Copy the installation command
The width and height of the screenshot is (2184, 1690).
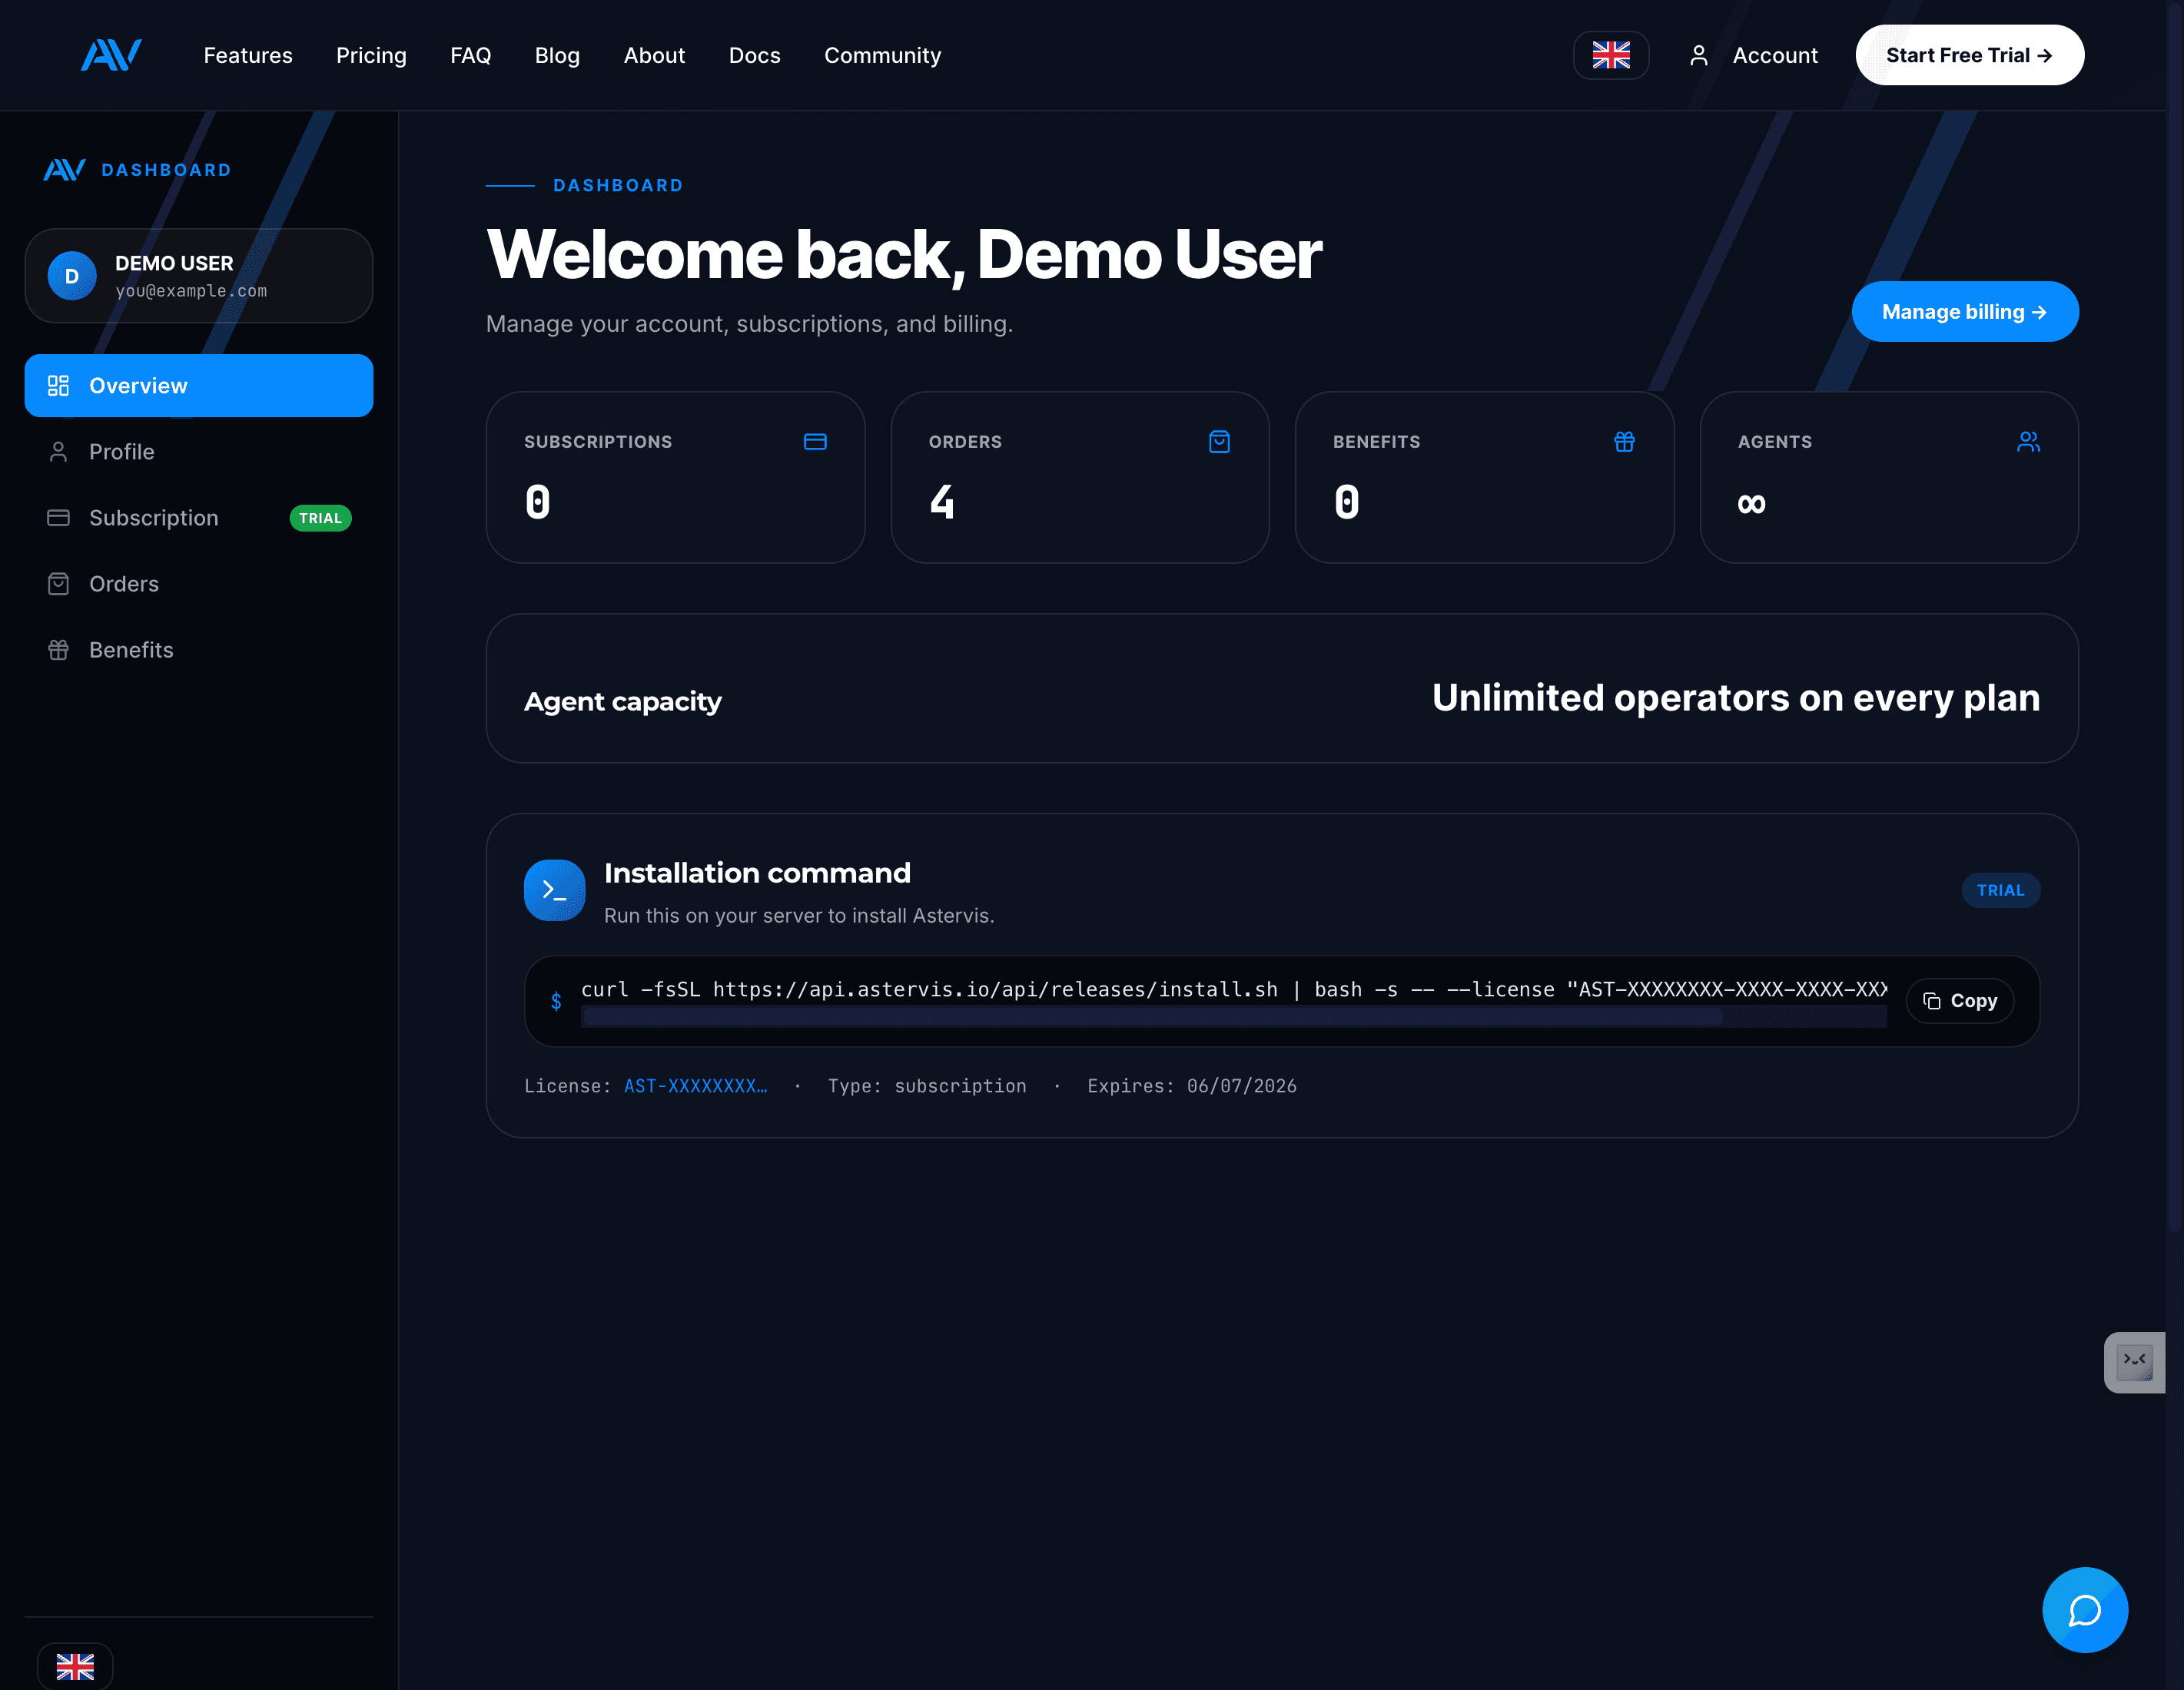pyautogui.click(x=1959, y=1000)
